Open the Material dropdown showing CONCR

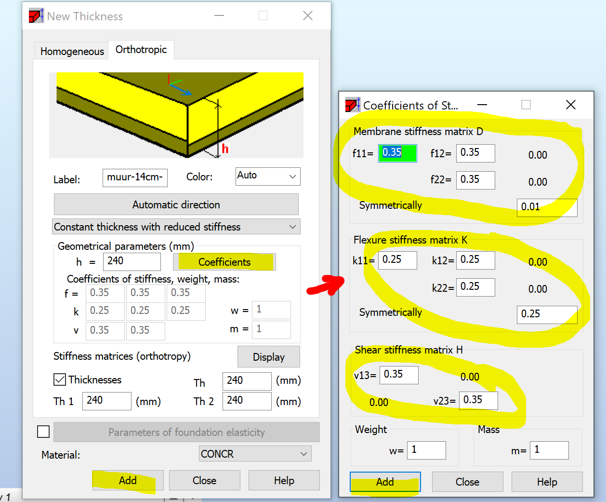[x=255, y=454]
